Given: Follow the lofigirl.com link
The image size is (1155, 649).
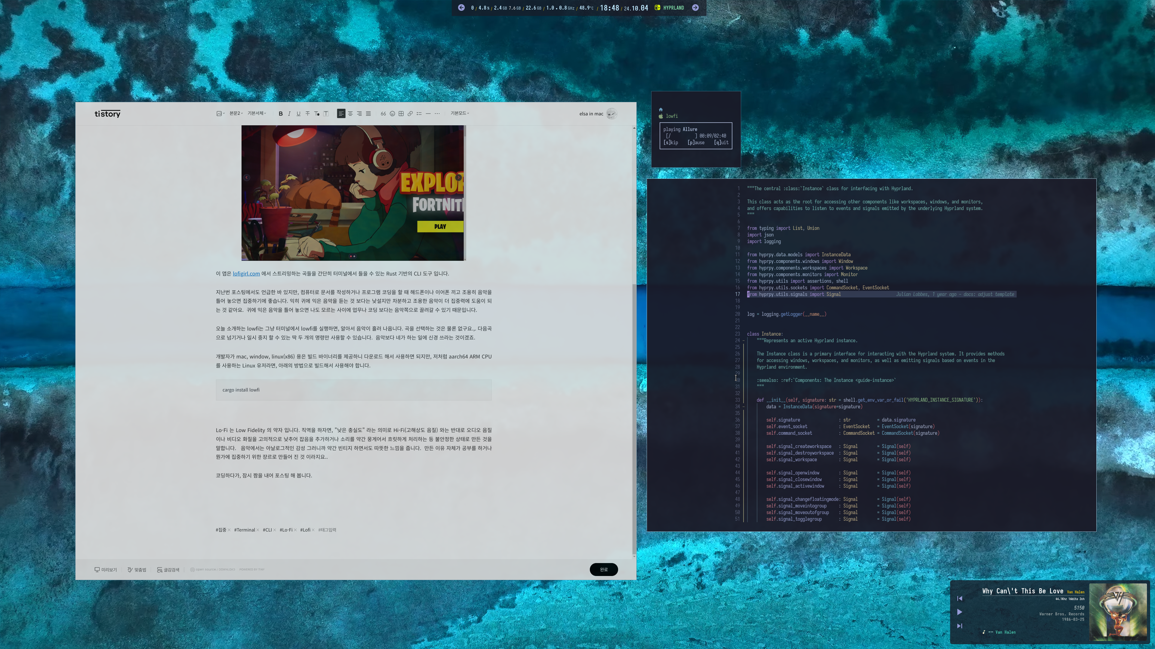Looking at the screenshot, I should click(246, 274).
